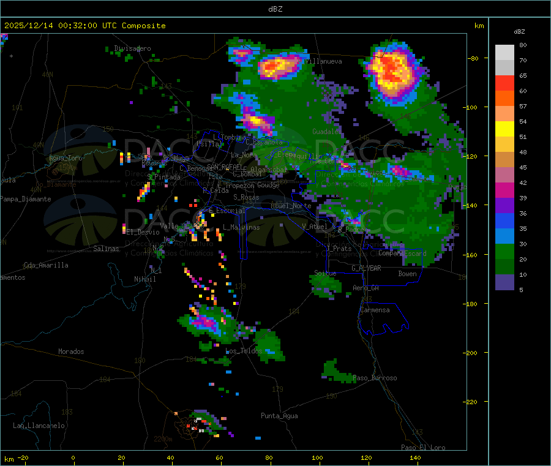551x466 pixels.
Task: Click the G_ALVEAR map label
Action: click(x=366, y=268)
